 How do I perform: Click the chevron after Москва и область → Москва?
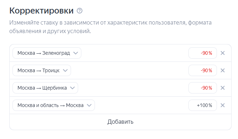[x=89, y=106]
